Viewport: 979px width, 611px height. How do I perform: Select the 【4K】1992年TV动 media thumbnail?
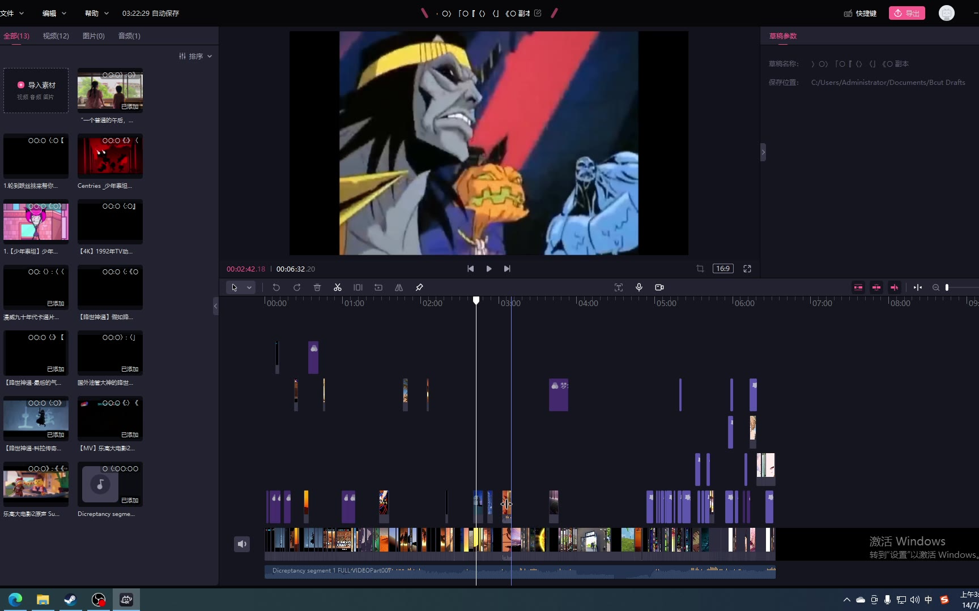(110, 222)
